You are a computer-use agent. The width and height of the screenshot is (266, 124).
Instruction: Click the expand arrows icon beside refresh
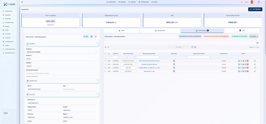108,47
